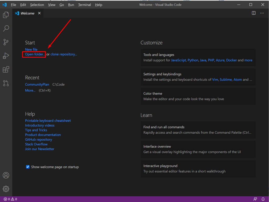This screenshot has width=269, height=202.
Task: Click Join our Newsletter link
Action: click(40, 149)
